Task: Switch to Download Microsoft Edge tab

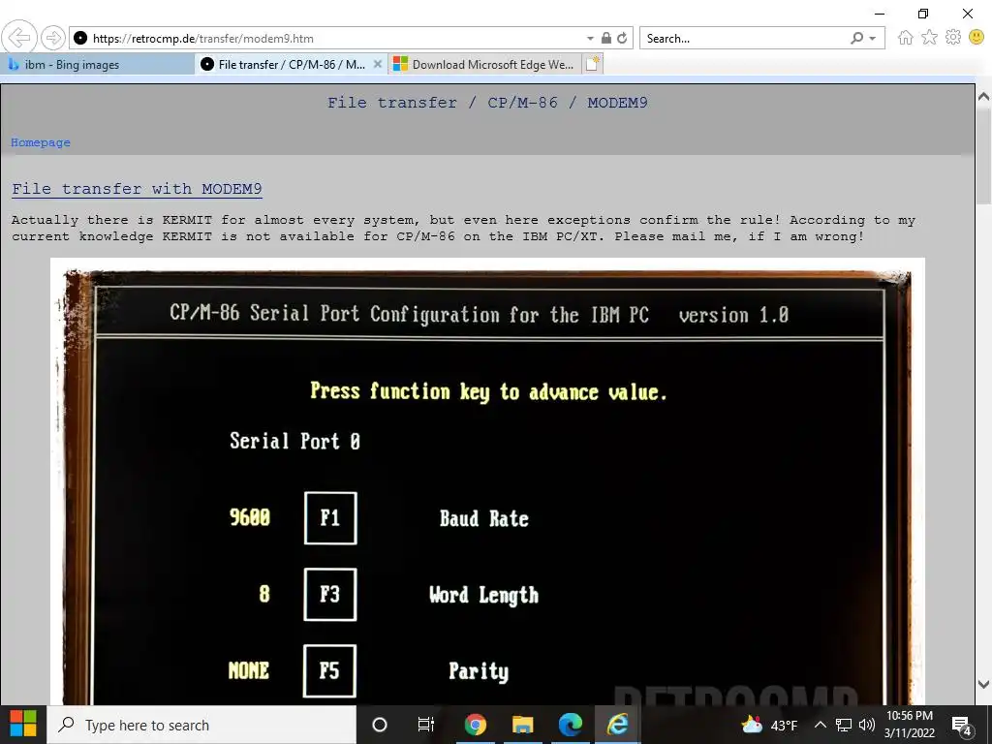Action: point(484,65)
